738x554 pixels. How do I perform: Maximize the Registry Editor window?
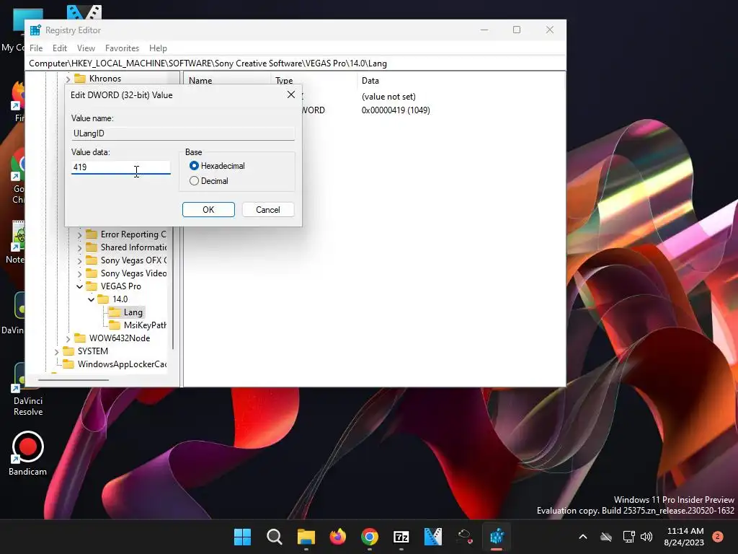(516, 30)
